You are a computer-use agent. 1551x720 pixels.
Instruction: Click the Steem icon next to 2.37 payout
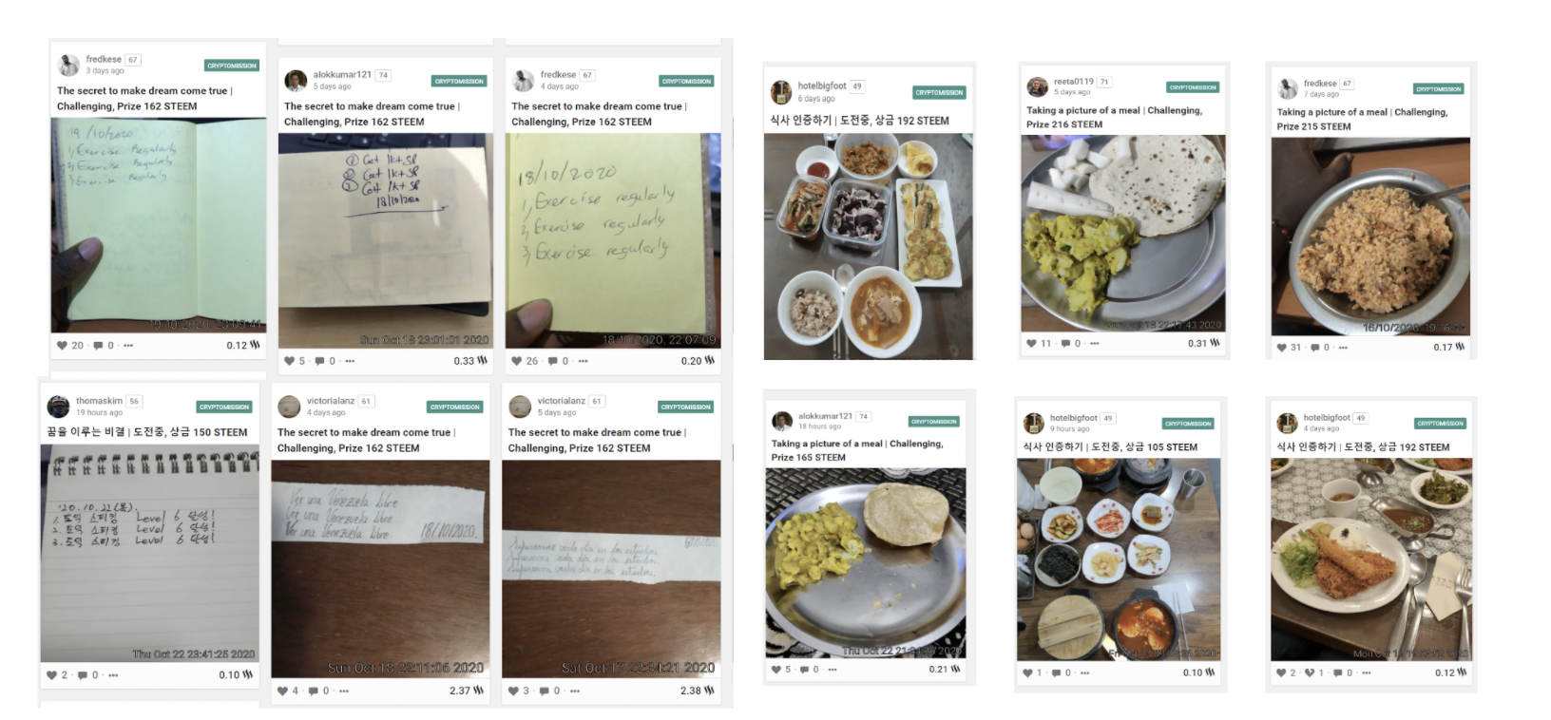click(479, 691)
